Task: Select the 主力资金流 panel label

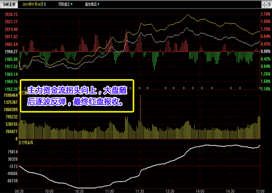Action: [26, 143]
